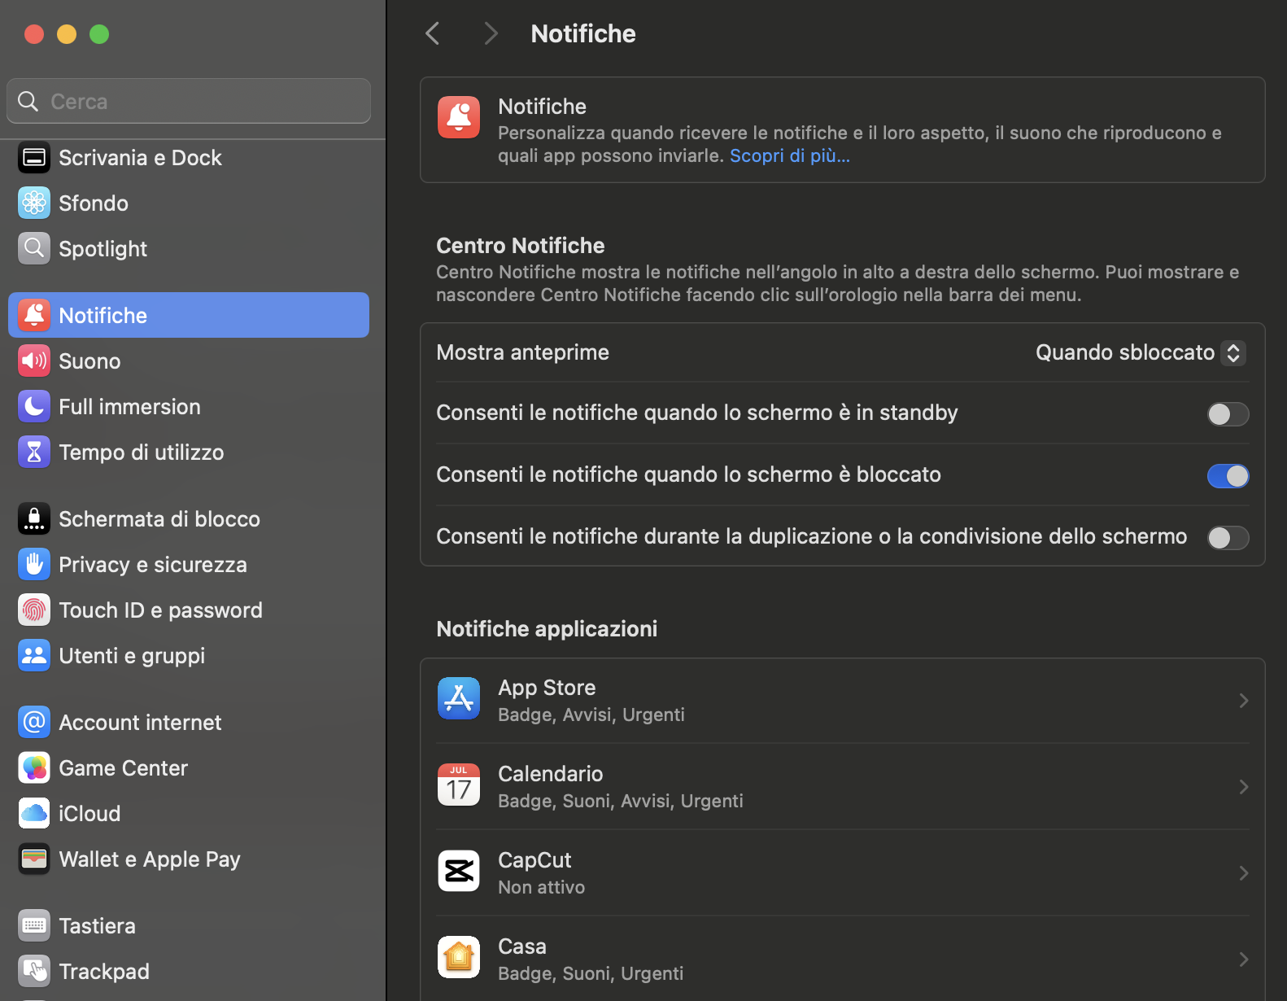Click 'Badge, Suoni, Urgenti' under Casa
1287x1001 pixels.
click(x=591, y=973)
